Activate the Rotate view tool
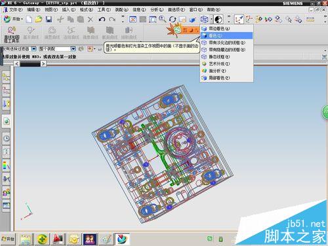328x246 pixels. click(173, 20)
